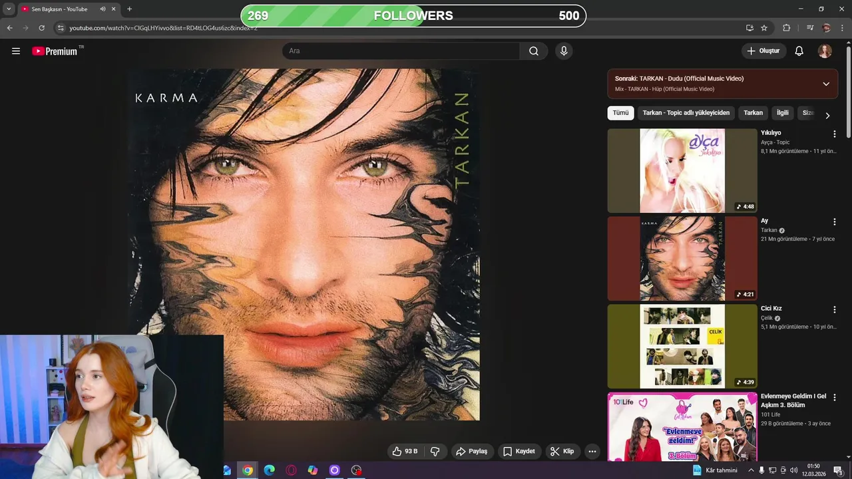852x479 pixels.
Task: Click the search magnifier button
Action: (x=534, y=51)
